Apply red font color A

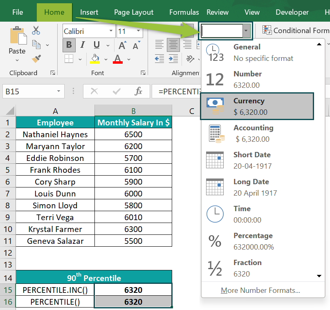coord(118,59)
